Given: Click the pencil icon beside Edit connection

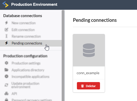Looking at the screenshot, I should pyautogui.click(x=6, y=30).
